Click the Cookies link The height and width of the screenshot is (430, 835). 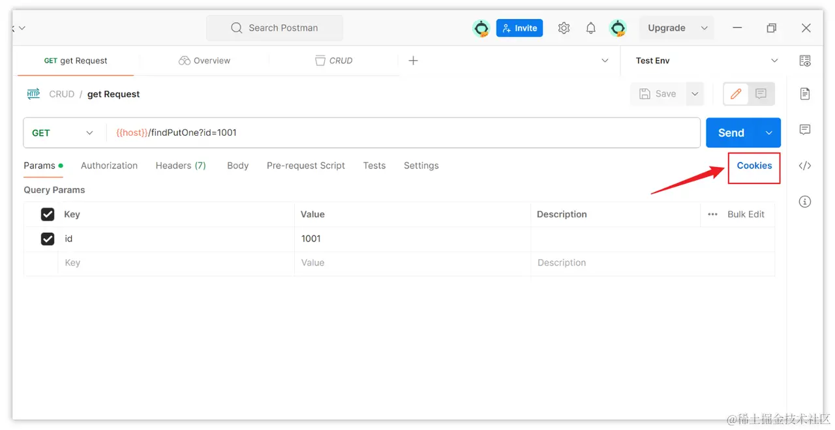pyautogui.click(x=754, y=166)
